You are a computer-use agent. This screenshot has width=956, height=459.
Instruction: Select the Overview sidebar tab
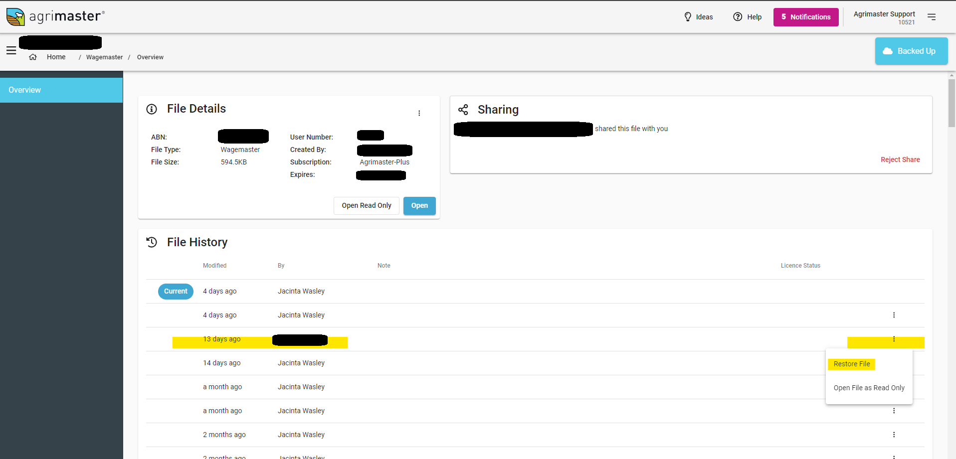click(61, 90)
